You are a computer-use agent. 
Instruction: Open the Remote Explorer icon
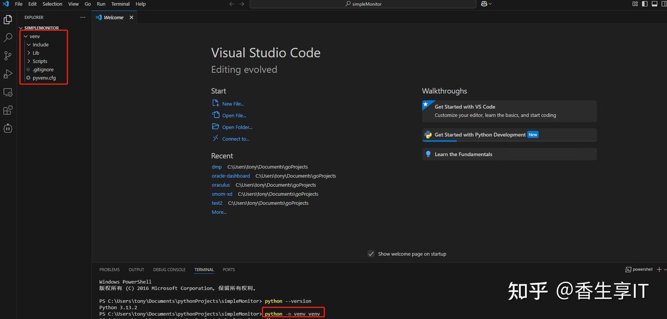(x=8, y=92)
